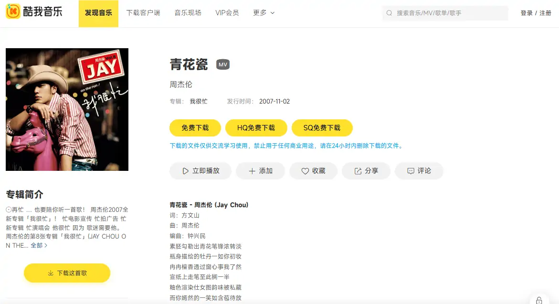The height and width of the screenshot is (304, 559).
Task: Go to 下载客户端 page
Action: point(143,13)
